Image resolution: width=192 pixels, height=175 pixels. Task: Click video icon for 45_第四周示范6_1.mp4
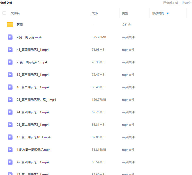(10, 49)
